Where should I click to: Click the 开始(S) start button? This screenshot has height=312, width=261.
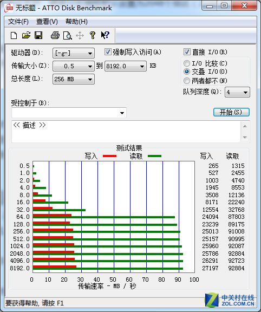pos(231,112)
